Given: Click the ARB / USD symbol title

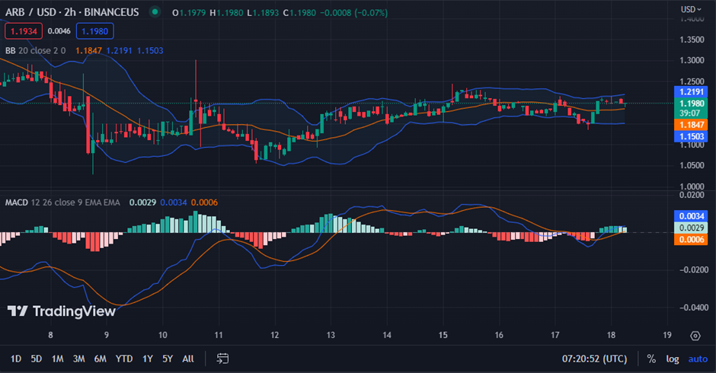Looking at the screenshot, I should (x=35, y=12).
